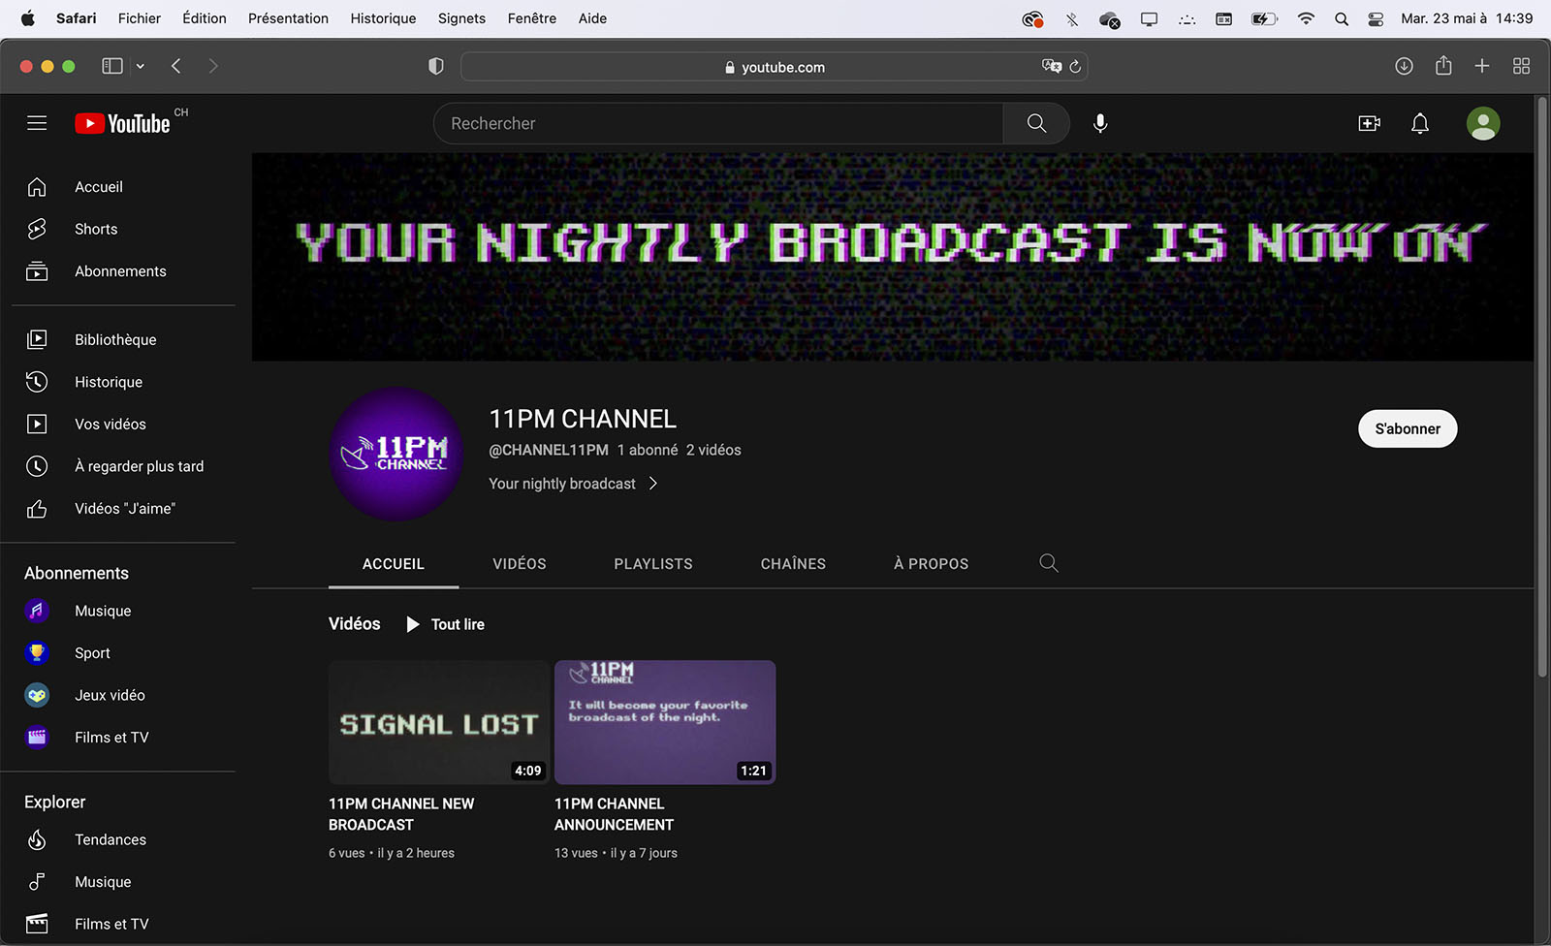Open the Historique menu in menu bar

coord(383,18)
